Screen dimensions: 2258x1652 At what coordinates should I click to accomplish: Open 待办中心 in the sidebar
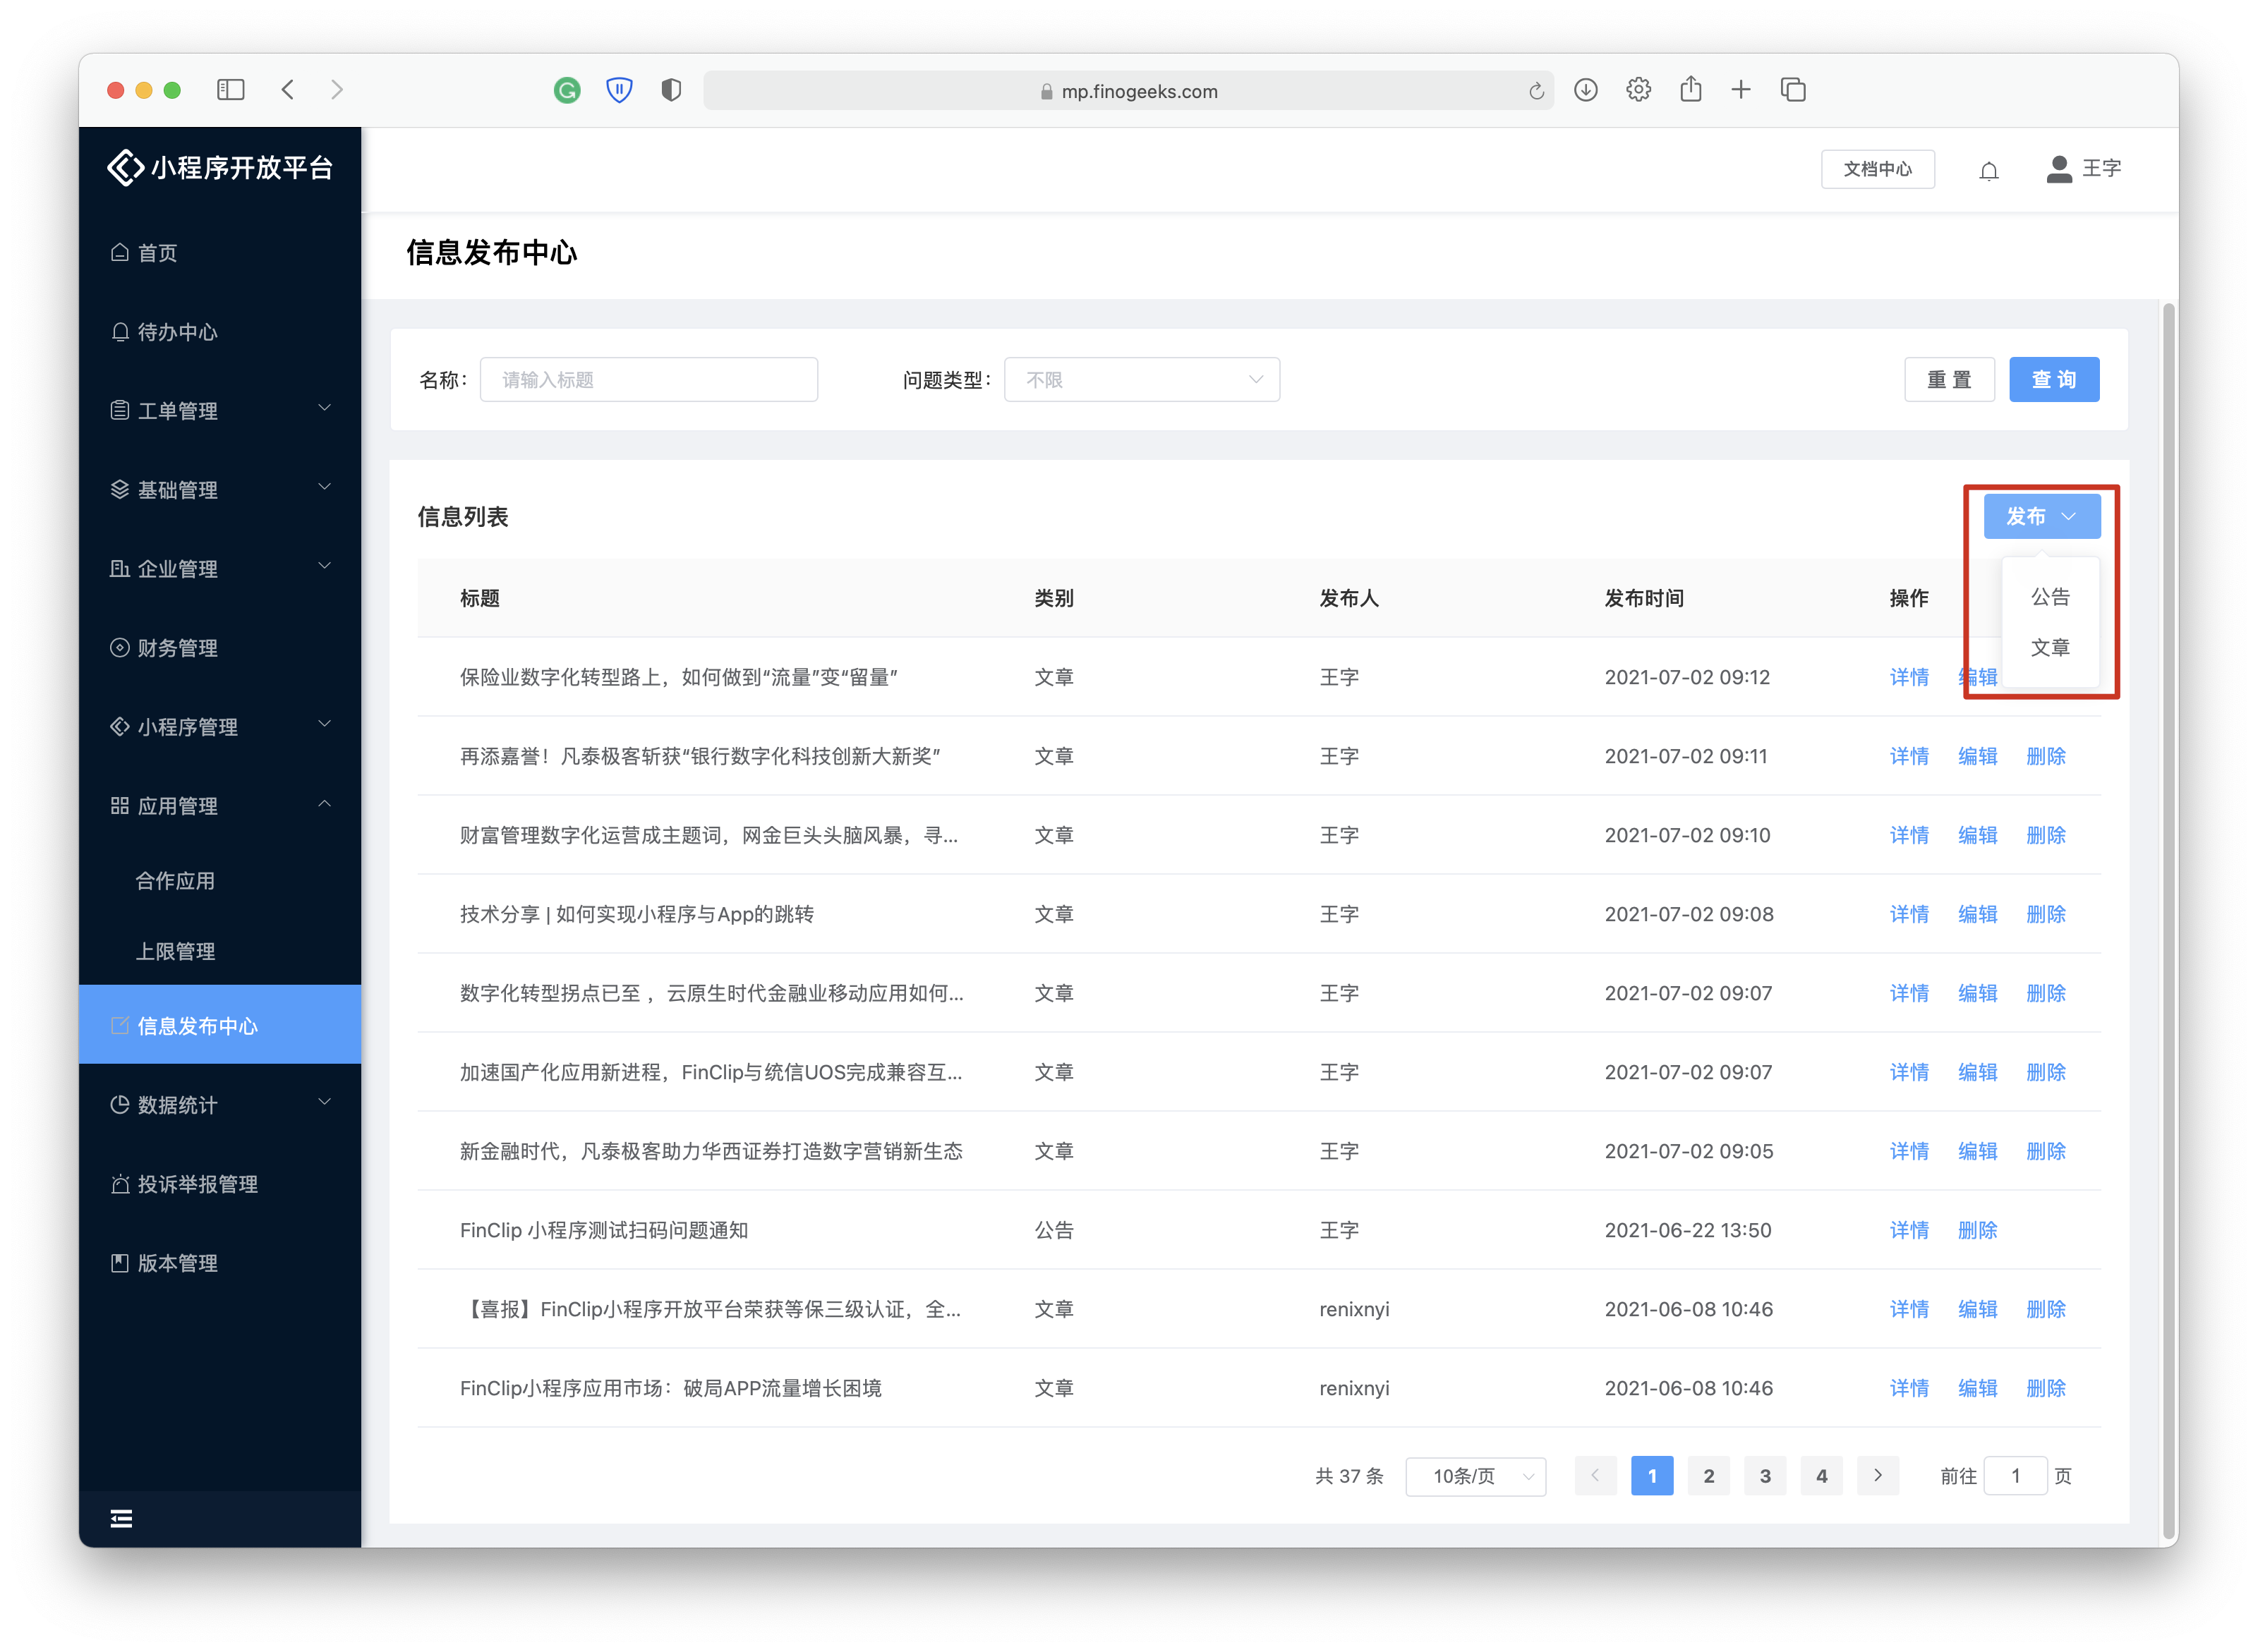pos(220,332)
